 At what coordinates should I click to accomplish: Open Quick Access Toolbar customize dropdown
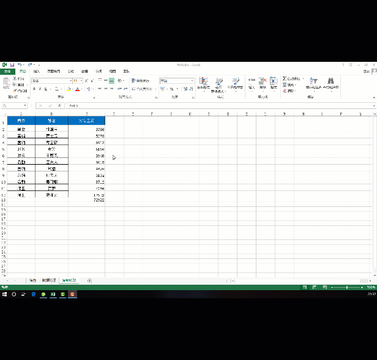(39, 65)
